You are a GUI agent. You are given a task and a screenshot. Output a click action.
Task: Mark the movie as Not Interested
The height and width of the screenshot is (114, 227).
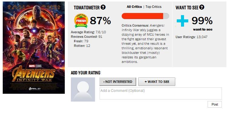point(118,82)
